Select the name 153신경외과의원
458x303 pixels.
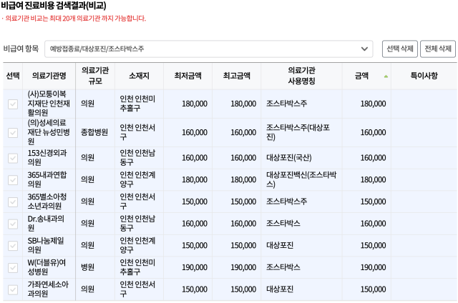47,157
